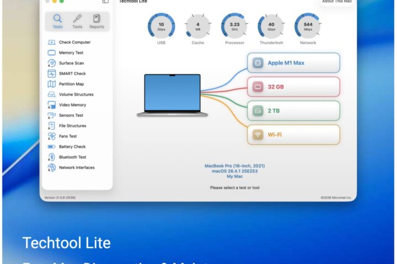The width and height of the screenshot is (397, 264).
Task: Choose the Fans Test icon
Action: coord(52,136)
